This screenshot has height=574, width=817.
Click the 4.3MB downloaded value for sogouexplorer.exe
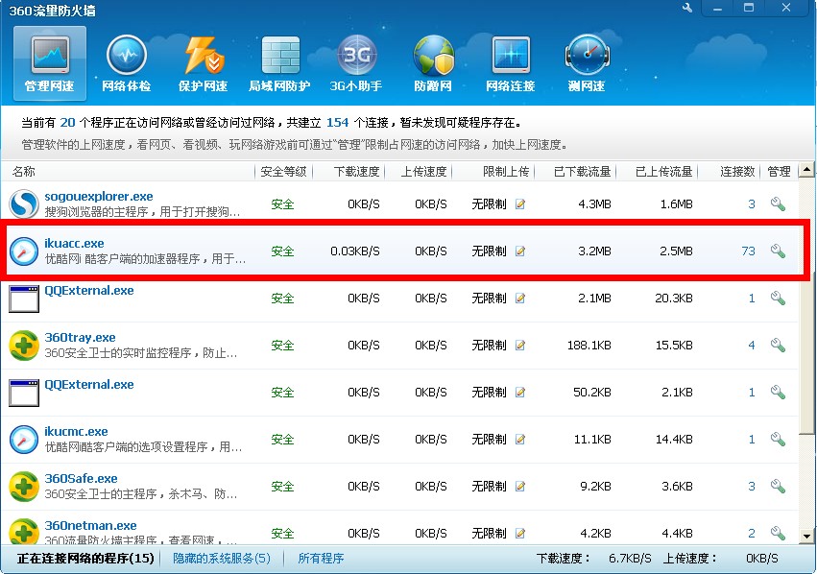click(x=594, y=204)
